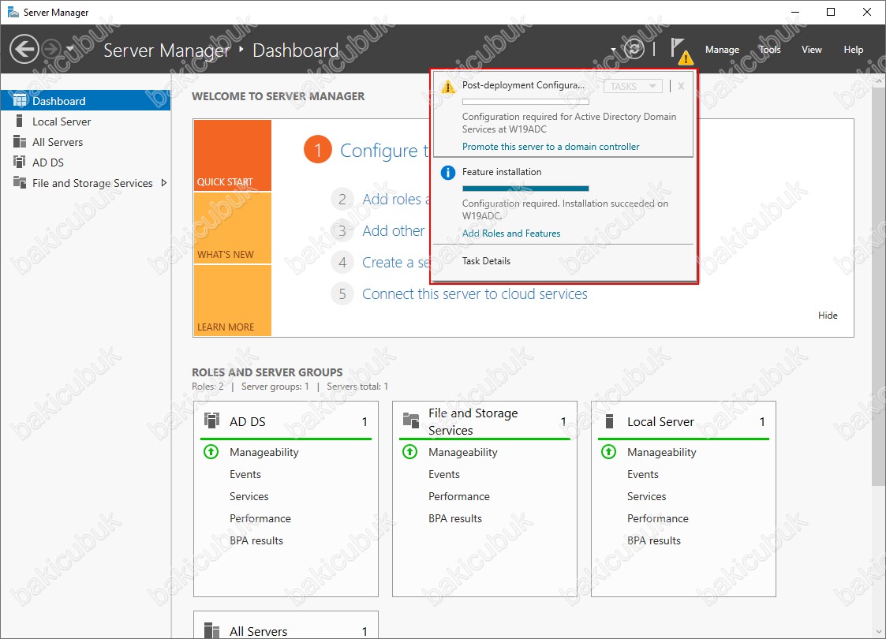Click Add Roles and Features link
886x639 pixels.
(511, 234)
